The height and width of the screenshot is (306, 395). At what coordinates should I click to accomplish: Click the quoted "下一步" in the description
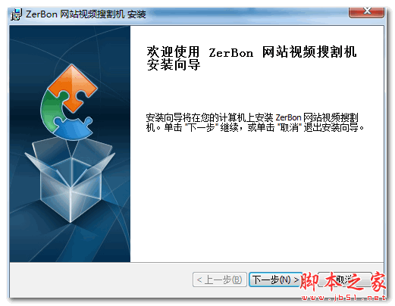[x=202, y=128]
